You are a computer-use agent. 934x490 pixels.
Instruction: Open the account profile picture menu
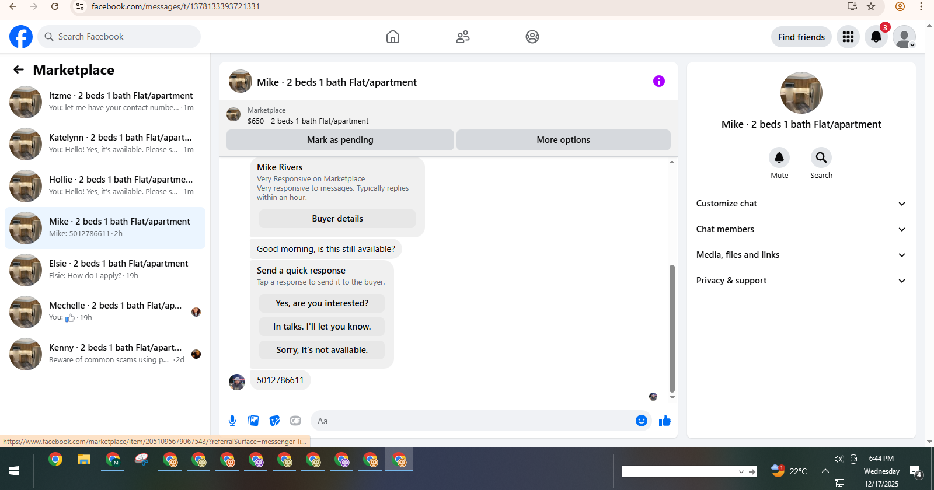904,37
